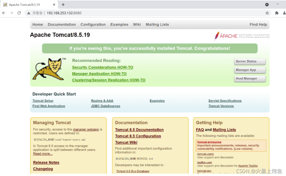Select the Apache Tomcat/8.5.19 browser tab
Viewport: 286px width, 176px height.
pos(29,5)
